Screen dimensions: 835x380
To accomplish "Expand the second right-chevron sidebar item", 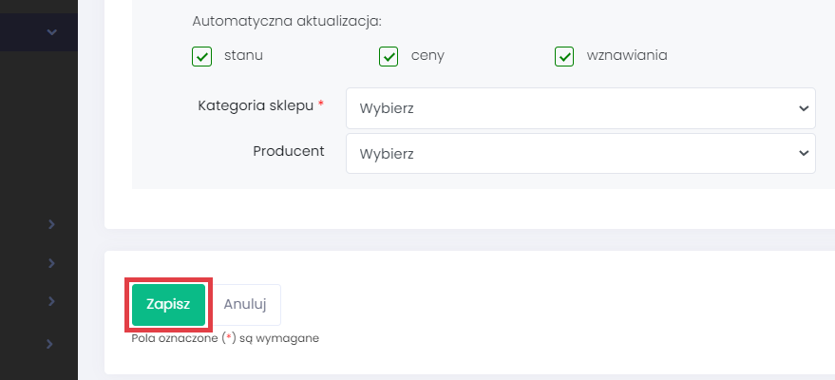I will pyautogui.click(x=51, y=262).
